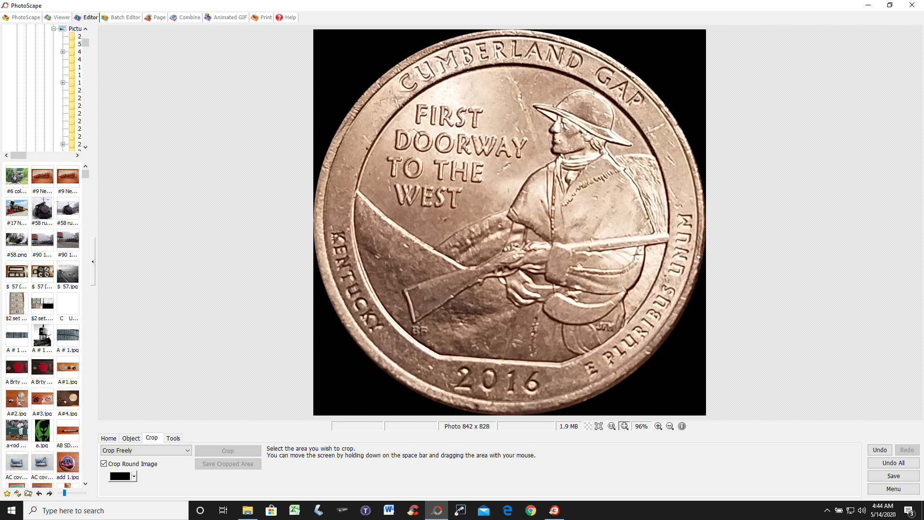The image size is (924, 520).
Task: Open the Page tab
Action: tap(155, 17)
